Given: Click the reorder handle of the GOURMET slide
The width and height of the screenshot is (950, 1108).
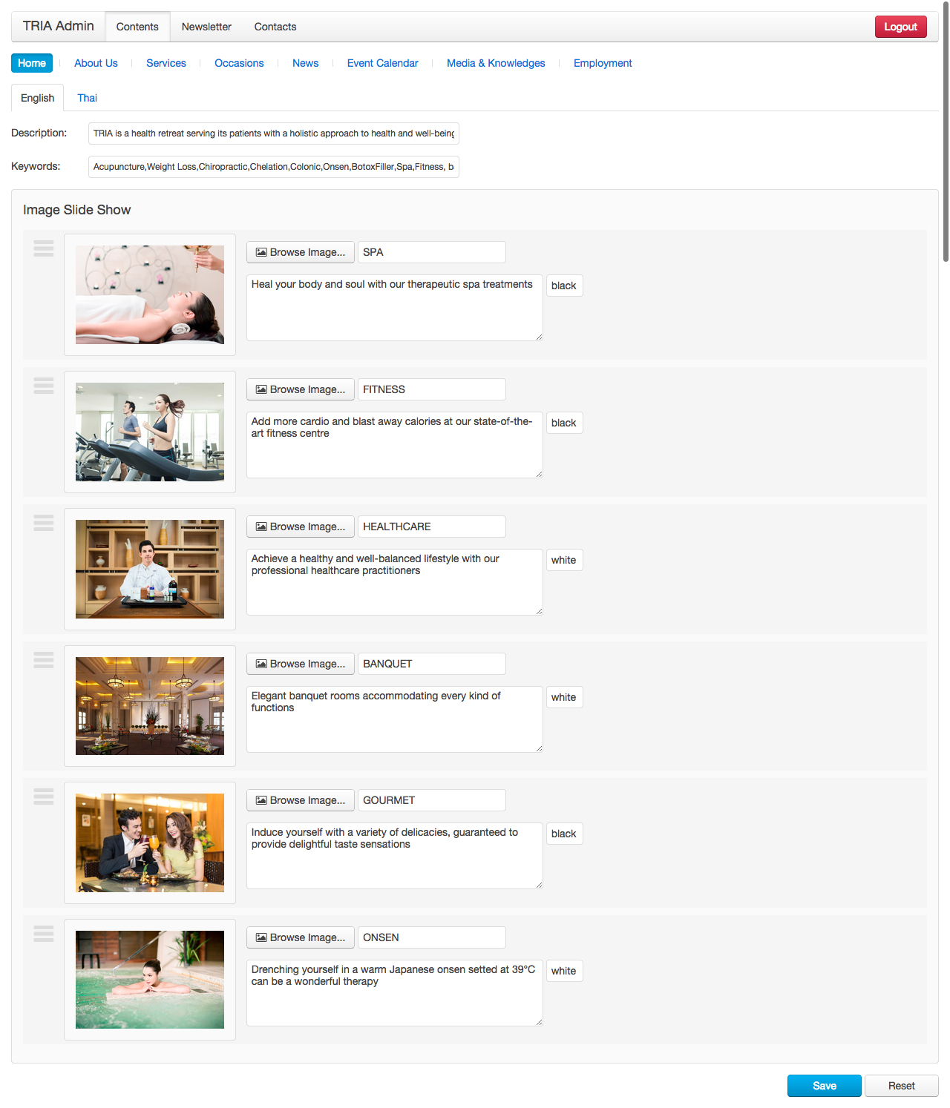Looking at the screenshot, I should [x=44, y=797].
